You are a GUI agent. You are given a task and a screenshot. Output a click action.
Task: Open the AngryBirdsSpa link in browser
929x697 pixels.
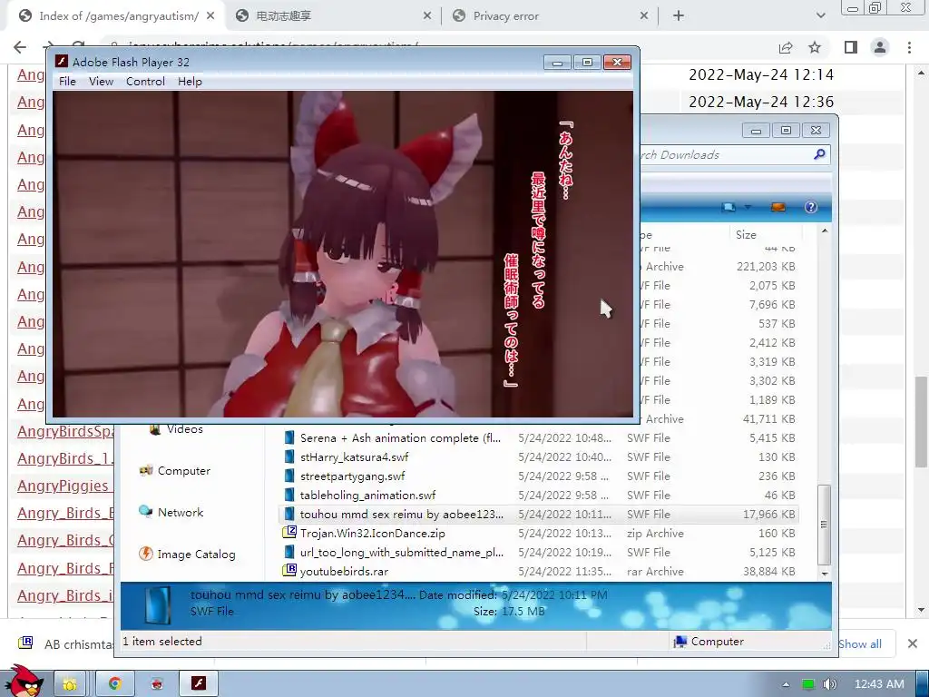coord(65,431)
